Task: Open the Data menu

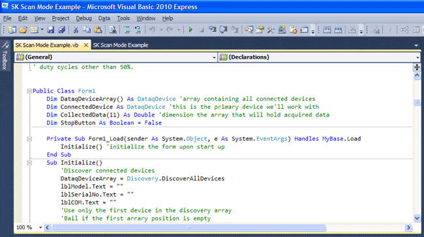Action: (104, 18)
